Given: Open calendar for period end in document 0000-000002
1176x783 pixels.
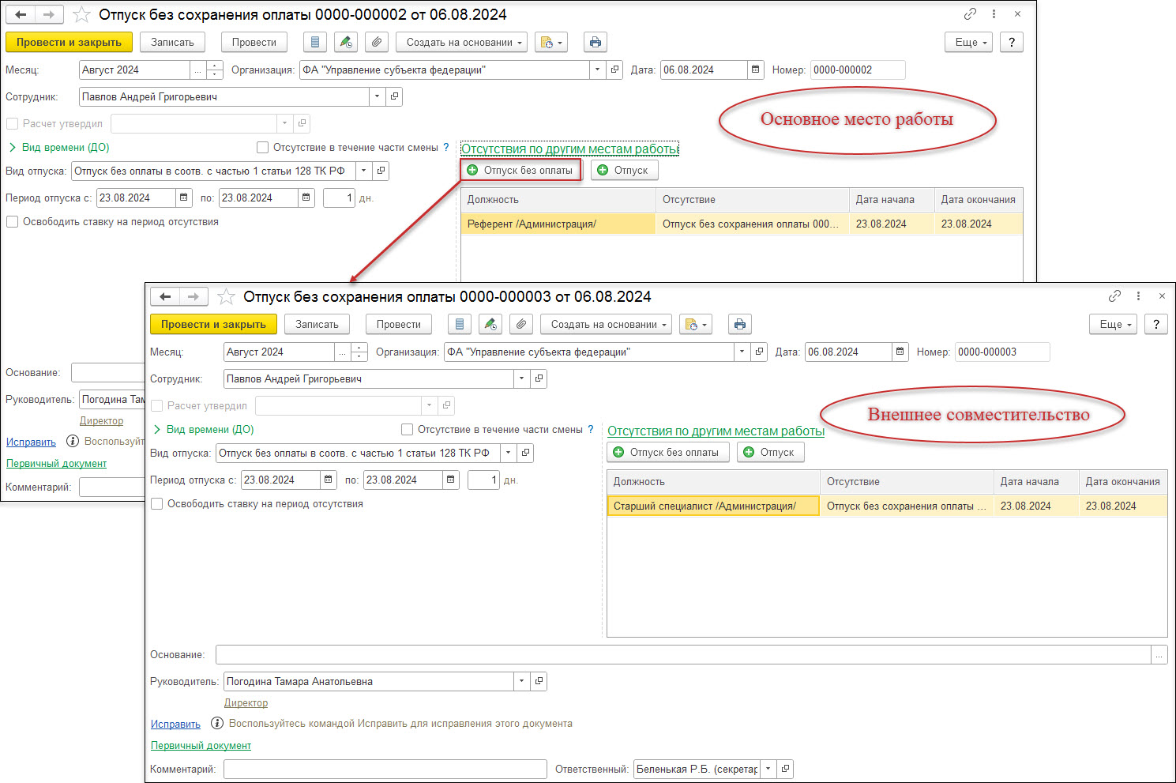Looking at the screenshot, I should coord(306,198).
